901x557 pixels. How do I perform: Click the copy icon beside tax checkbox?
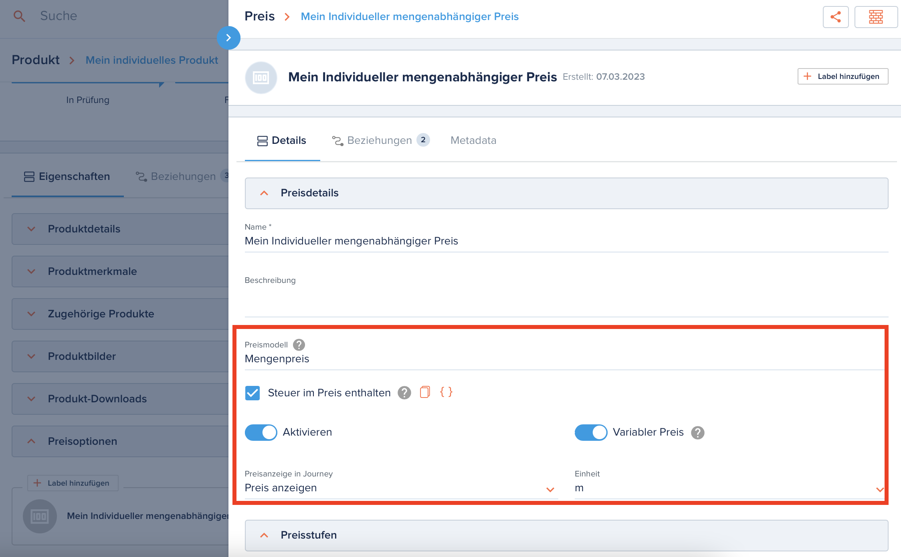pyautogui.click(x=425, y=392)
